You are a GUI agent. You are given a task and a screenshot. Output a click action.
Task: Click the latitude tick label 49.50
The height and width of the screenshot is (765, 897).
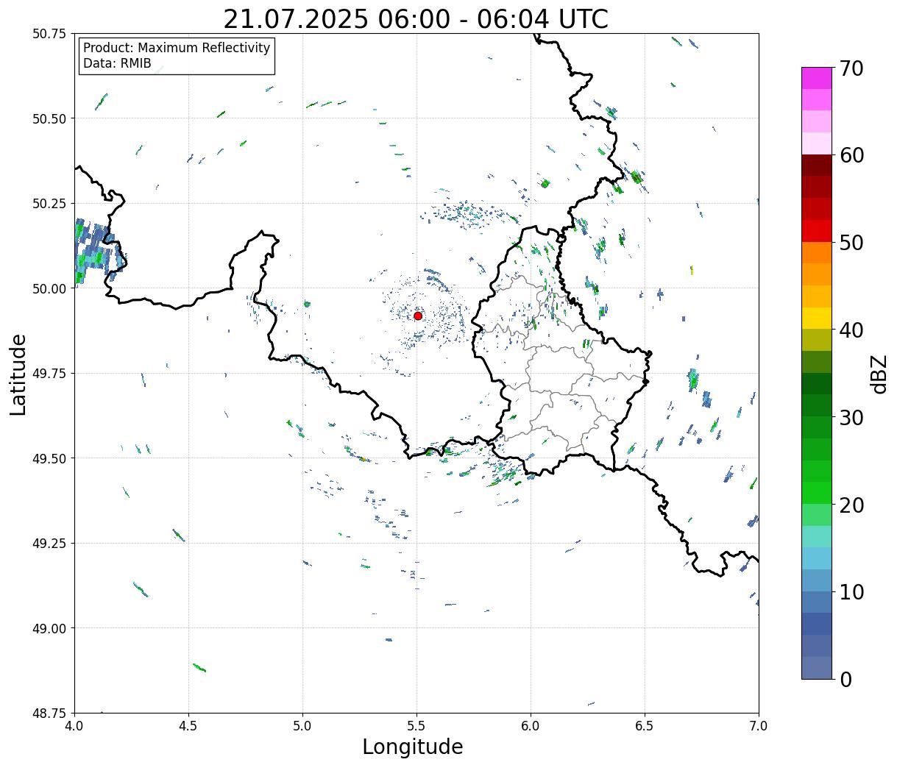49,458
